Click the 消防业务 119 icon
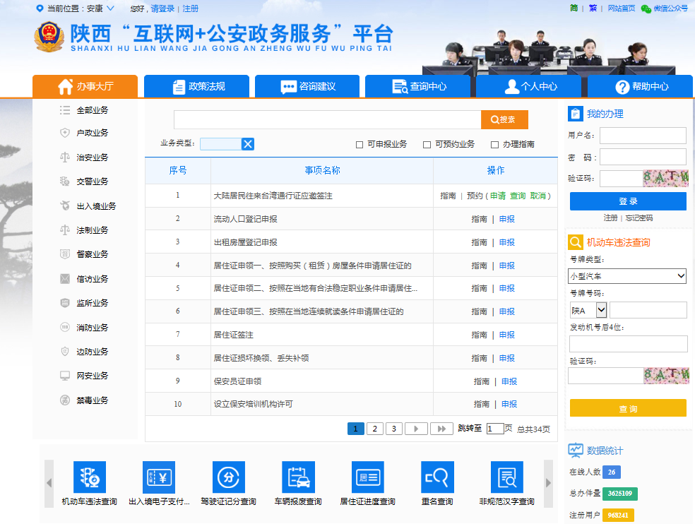 [65, 327]
